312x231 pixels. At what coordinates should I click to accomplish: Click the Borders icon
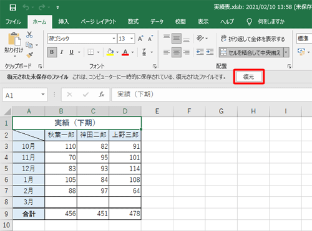90,52
